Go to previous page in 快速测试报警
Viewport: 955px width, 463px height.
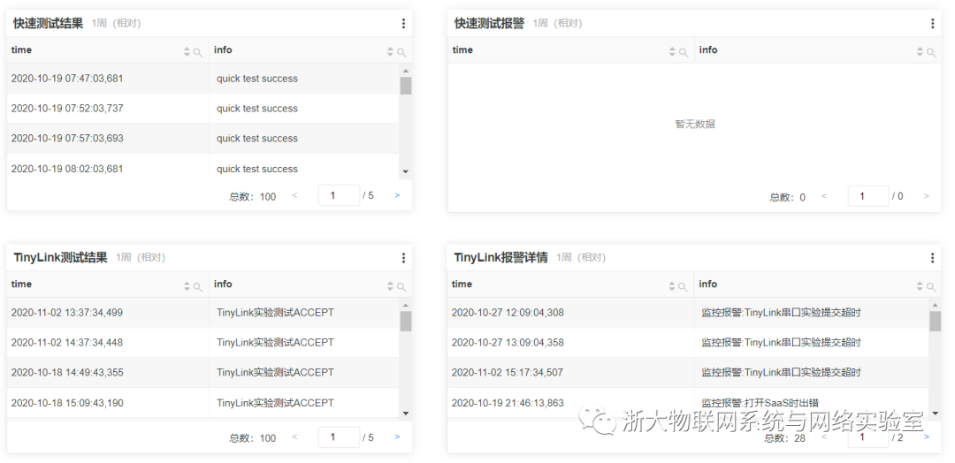pyautogui.click(x=824, y=196)
